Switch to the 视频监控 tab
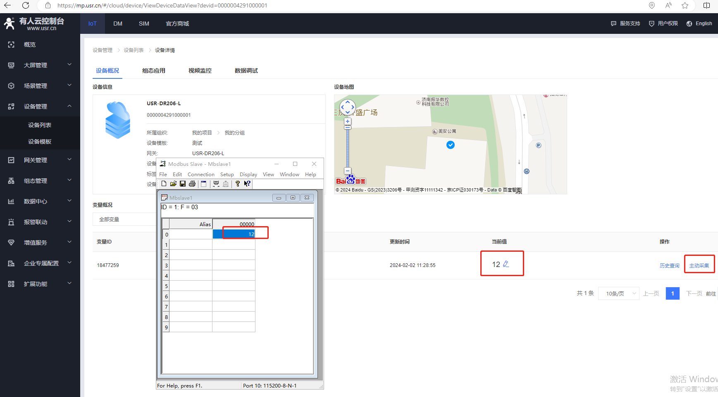 pyautogui.click(x=200, y=71)
